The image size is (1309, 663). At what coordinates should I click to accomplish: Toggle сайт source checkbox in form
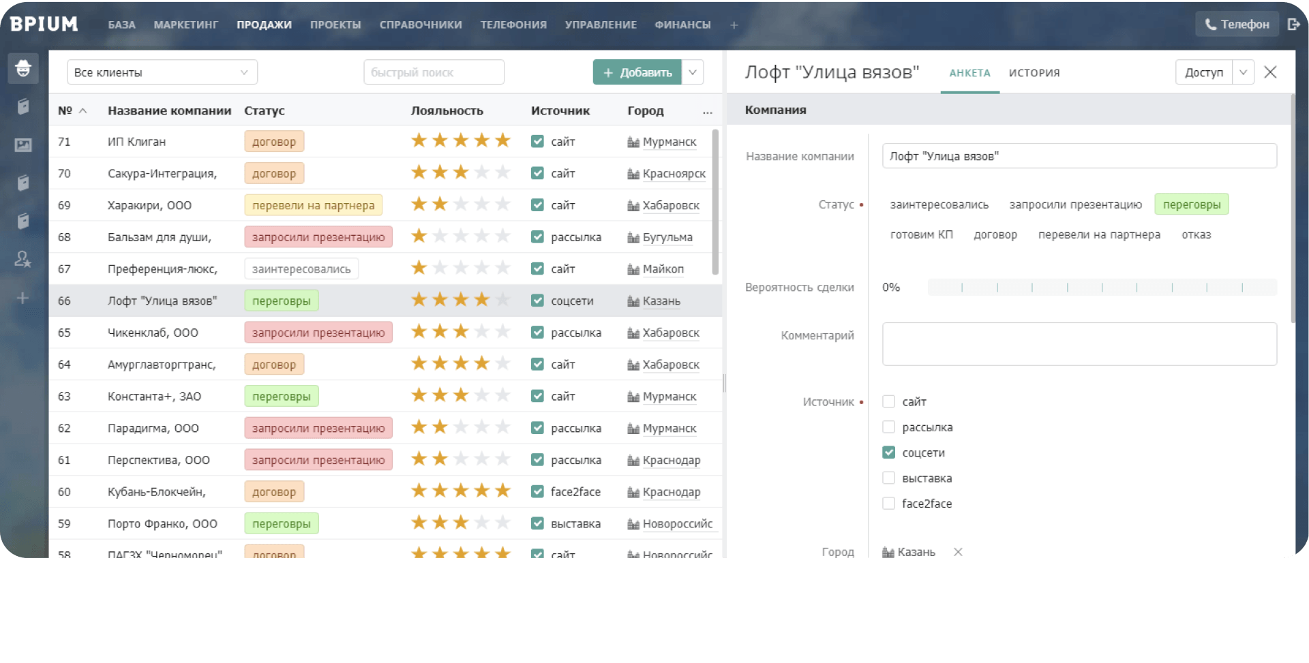(x=888, y=401)
